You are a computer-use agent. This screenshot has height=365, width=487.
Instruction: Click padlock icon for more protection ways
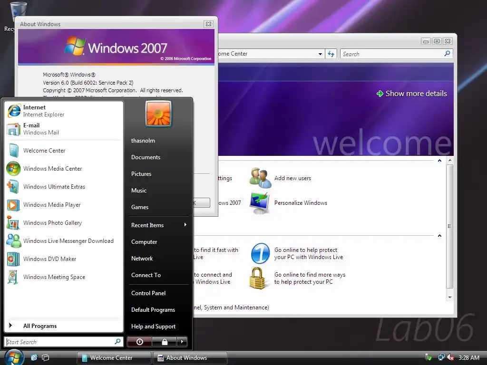click(x=257, y=278)
